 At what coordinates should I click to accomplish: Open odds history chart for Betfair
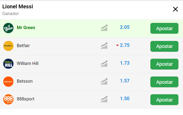[104, 46]
